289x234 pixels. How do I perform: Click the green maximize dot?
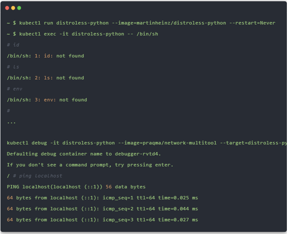click(x=19, y=8)
